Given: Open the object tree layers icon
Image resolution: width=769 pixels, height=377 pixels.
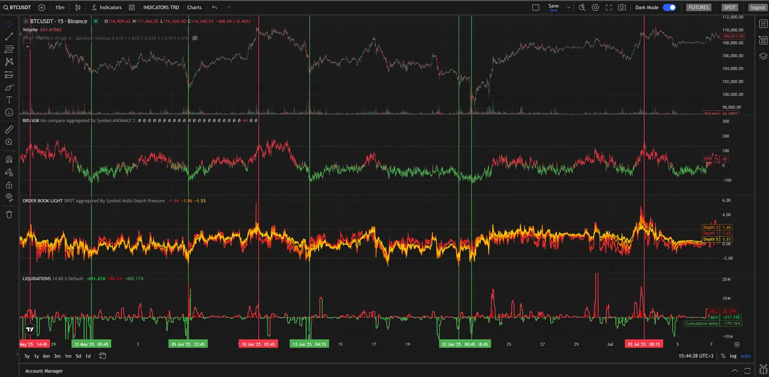Looking at the screenshot, I should pos(763,56).
